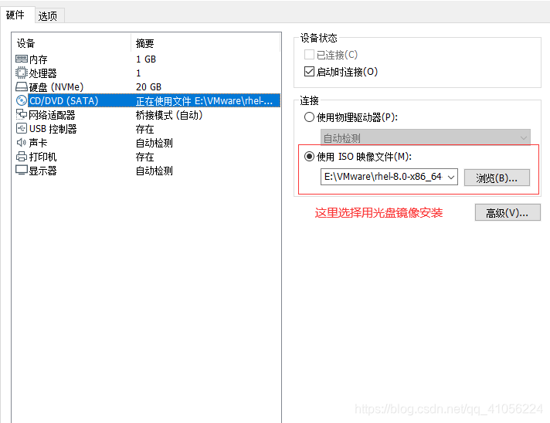Viewport: 550px width, 423px height.
Task: Select 使用物理驱动器(P) radio button
Action: pos(309,117)
